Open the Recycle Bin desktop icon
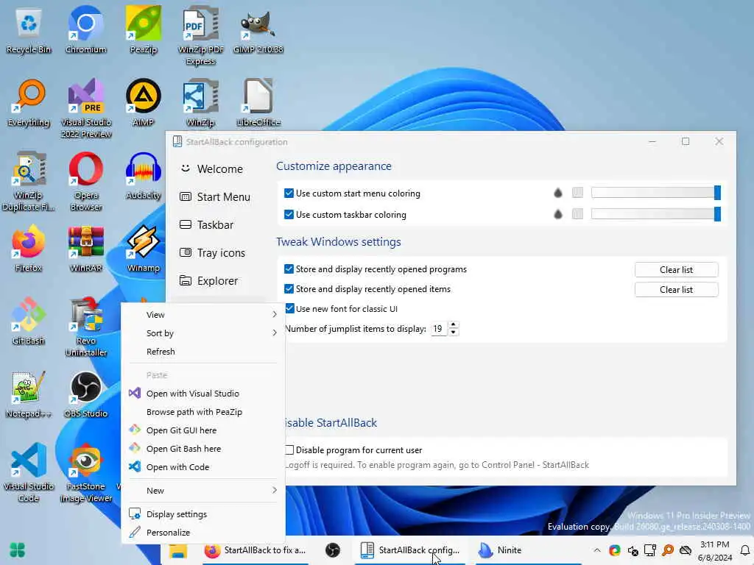754x565 pixels. [29, 29]
